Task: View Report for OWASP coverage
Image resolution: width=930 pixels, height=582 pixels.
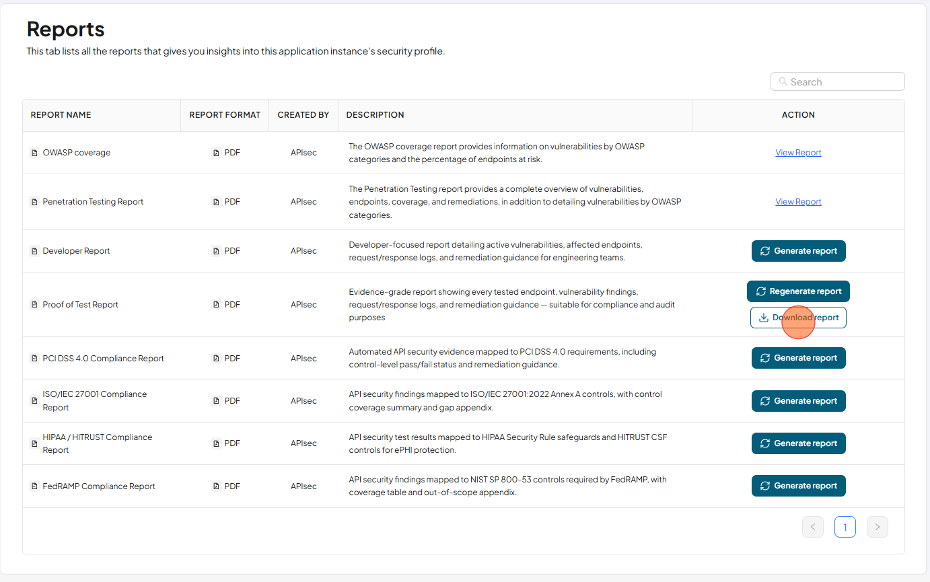Action: 798,153
